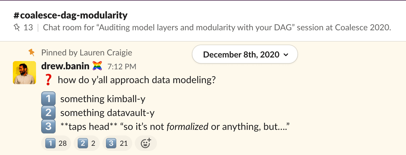Click the rainbow dbt status emoji
This screenshot has width=406, height=155.
(97, 66)
